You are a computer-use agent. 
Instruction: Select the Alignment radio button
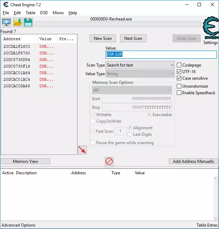coord(130,128)
